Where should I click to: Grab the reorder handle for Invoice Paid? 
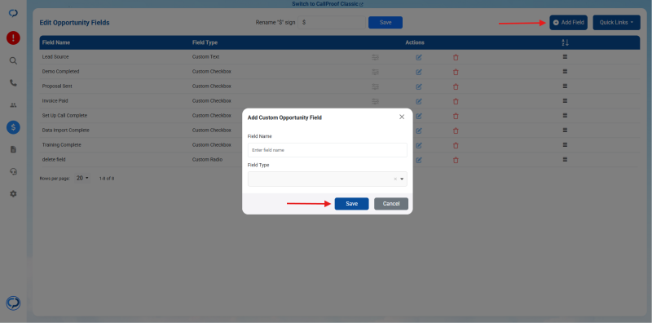(565, 100)
